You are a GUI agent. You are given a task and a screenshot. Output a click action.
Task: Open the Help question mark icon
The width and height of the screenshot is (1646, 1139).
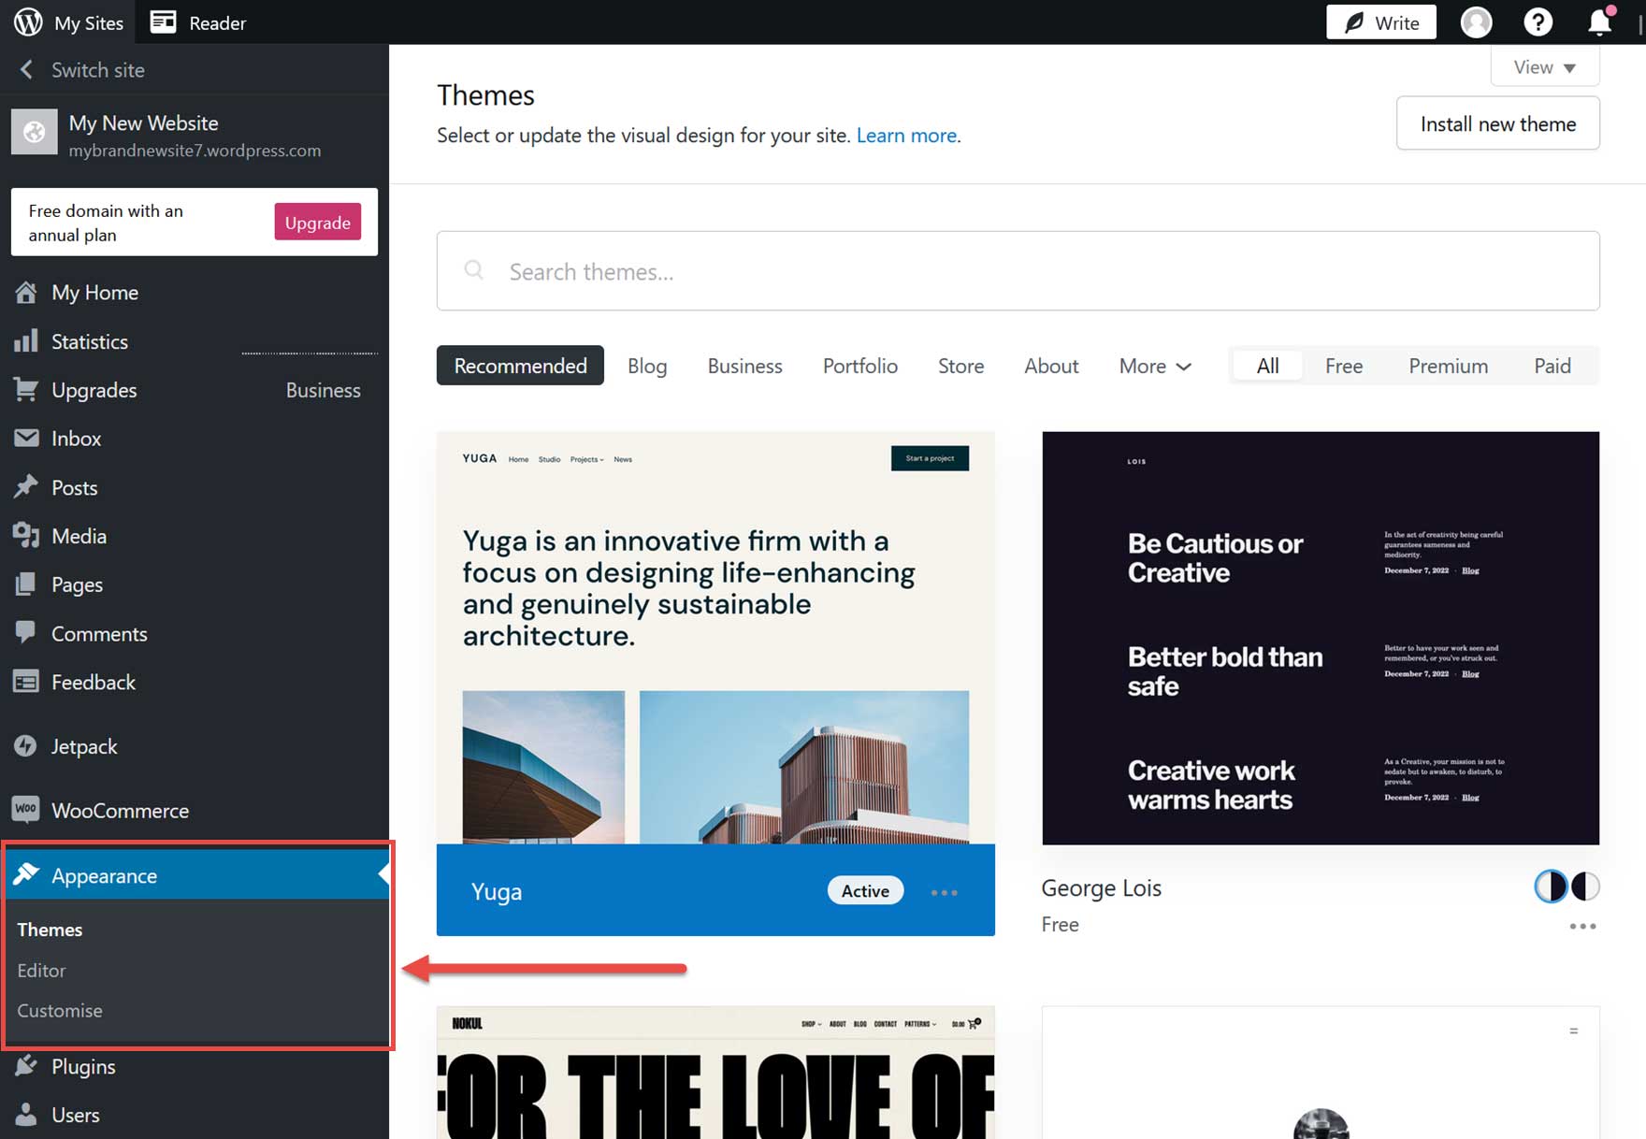click(1538, 22)
